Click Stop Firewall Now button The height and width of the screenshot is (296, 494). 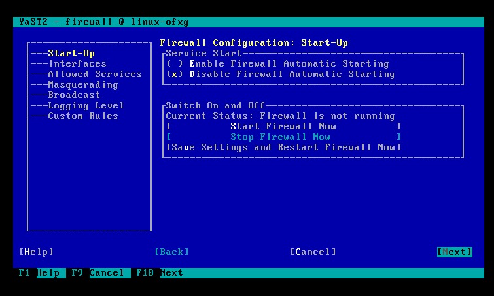(x=283, y=137)
